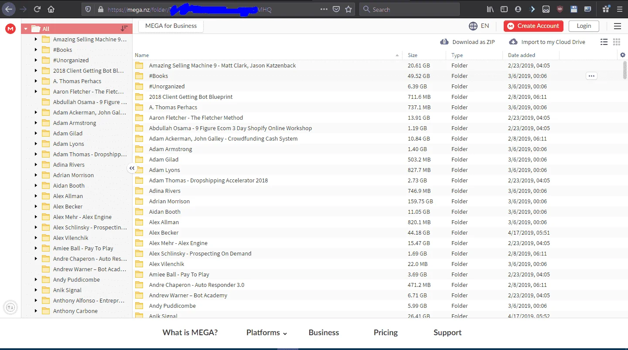Click the padlock site security icon
This screenshot has height=350, width=628.
point(101,9)
